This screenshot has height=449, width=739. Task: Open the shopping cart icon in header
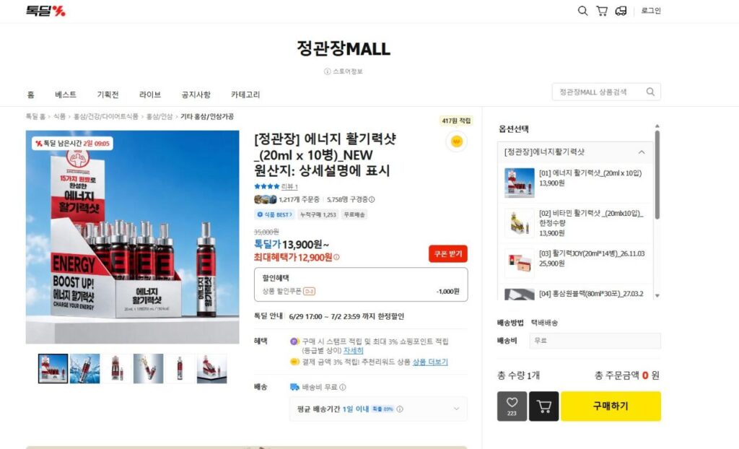[602, 11]
